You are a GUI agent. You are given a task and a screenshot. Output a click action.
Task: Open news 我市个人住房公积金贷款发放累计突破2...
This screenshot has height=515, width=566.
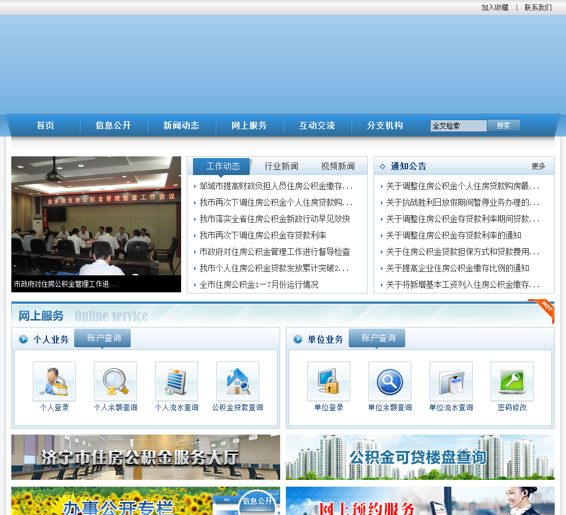tap(274, 268)
